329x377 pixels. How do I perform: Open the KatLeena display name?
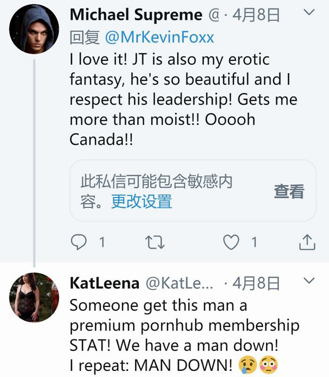point(104,283)
